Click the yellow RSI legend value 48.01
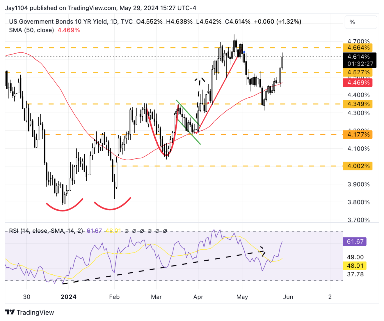The height and width of the screenshot is (321, 384). click(113, 231)
